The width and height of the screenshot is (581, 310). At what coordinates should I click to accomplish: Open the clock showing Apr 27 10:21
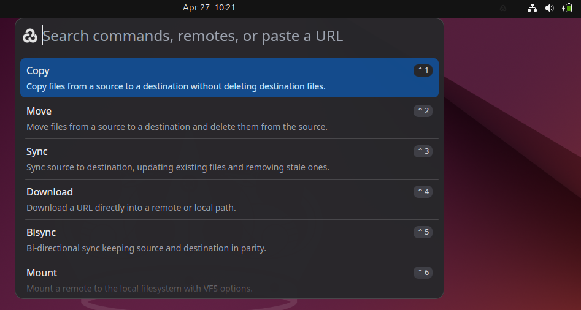pos(209,7)
